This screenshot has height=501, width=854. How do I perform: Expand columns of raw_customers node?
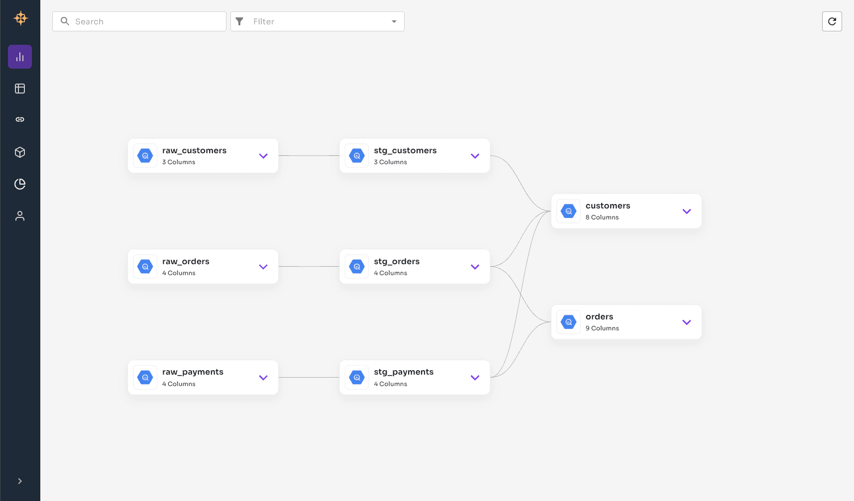[263, 156]
